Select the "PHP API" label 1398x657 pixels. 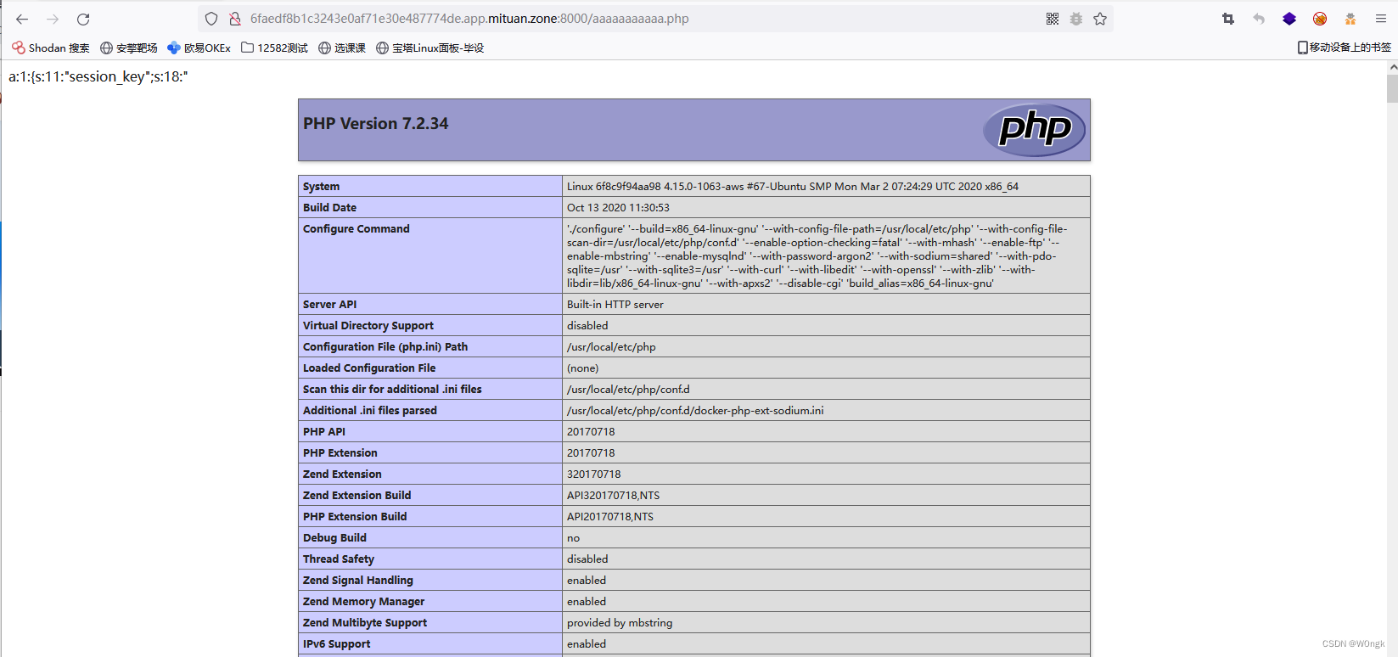(324, 432)
